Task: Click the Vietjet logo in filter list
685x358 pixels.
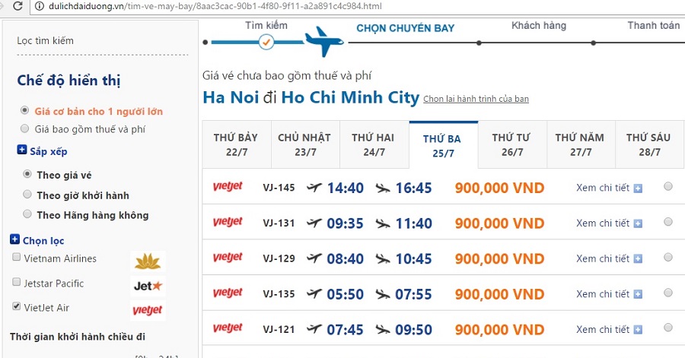Action: (148, 310)
